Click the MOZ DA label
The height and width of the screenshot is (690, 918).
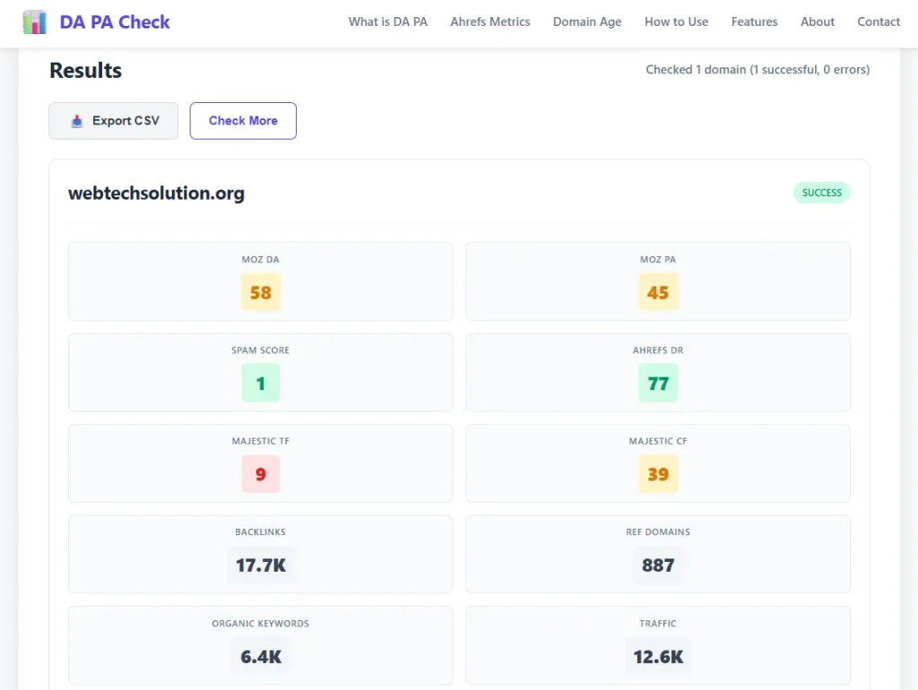coord(261,259)
